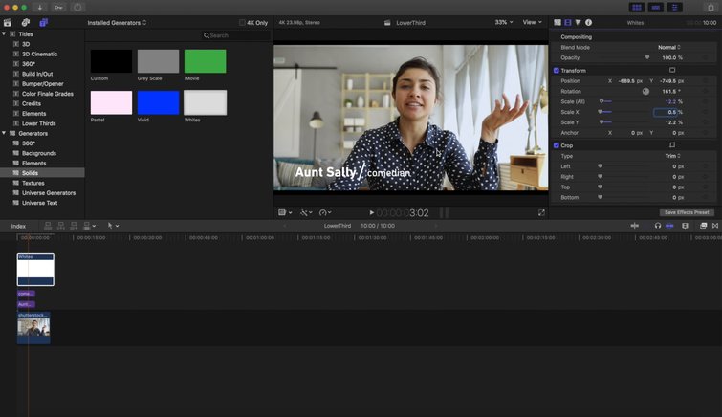The height and width of the screenshot is (417, 722).
Task: Enable the 4K Only checkbox
Action: point(242,23)
